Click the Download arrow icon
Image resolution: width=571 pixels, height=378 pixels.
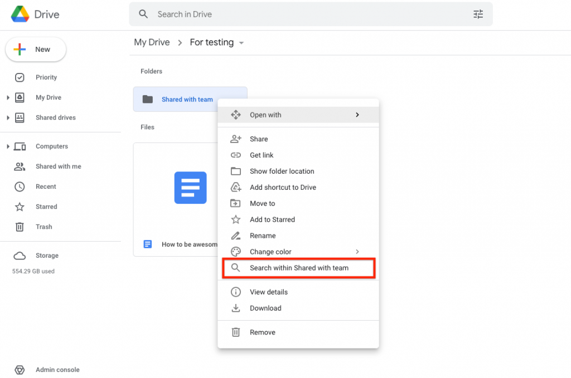pyautogui.click(x=236, y=308)
